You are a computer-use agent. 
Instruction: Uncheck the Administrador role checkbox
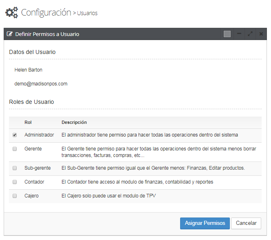coord(15,135)
